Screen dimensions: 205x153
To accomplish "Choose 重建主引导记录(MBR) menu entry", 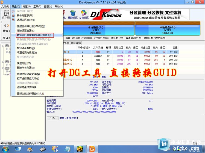I will (x=37, y=26).
